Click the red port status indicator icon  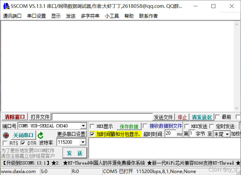click(x=6, y=135)
